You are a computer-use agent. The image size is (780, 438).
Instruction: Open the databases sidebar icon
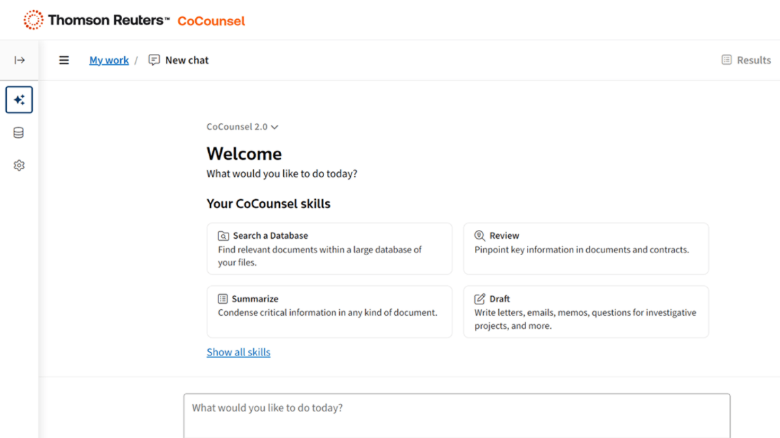[19, 132]
